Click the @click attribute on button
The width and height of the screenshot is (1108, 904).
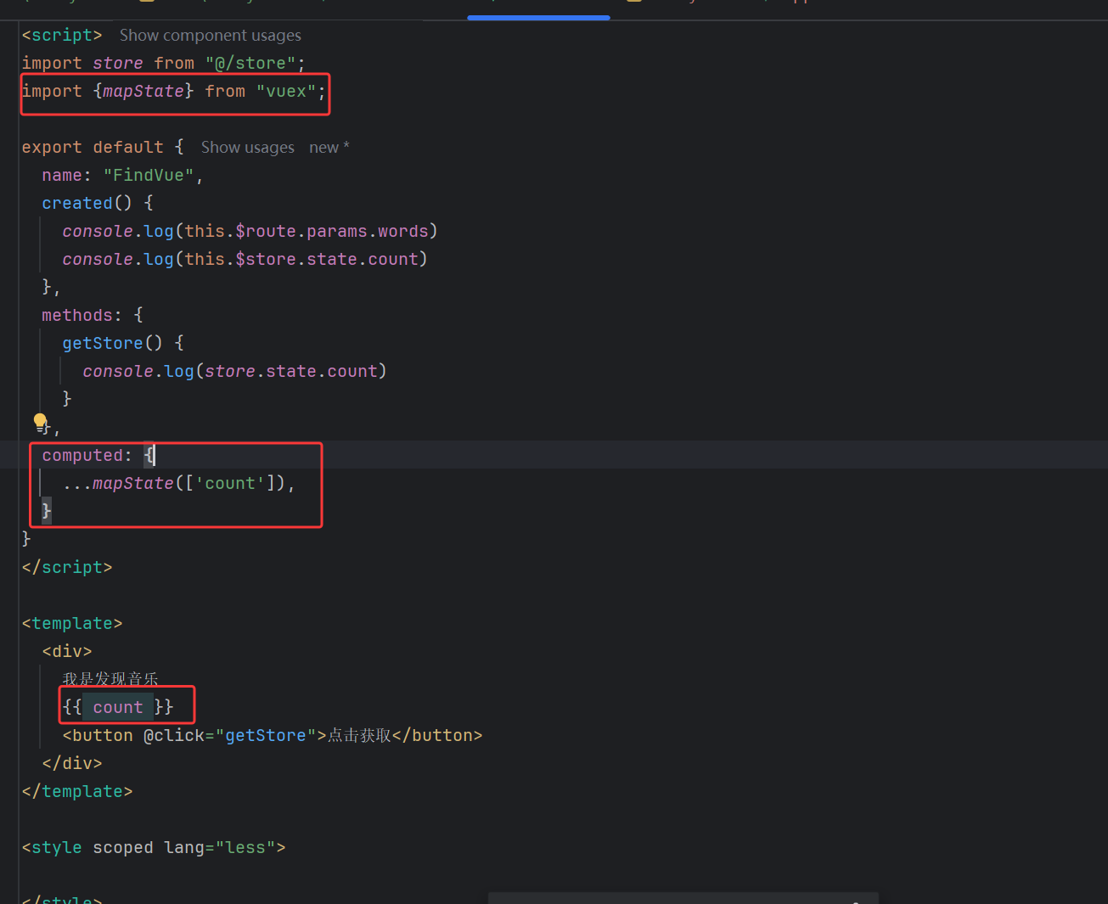tap(174, 736)
